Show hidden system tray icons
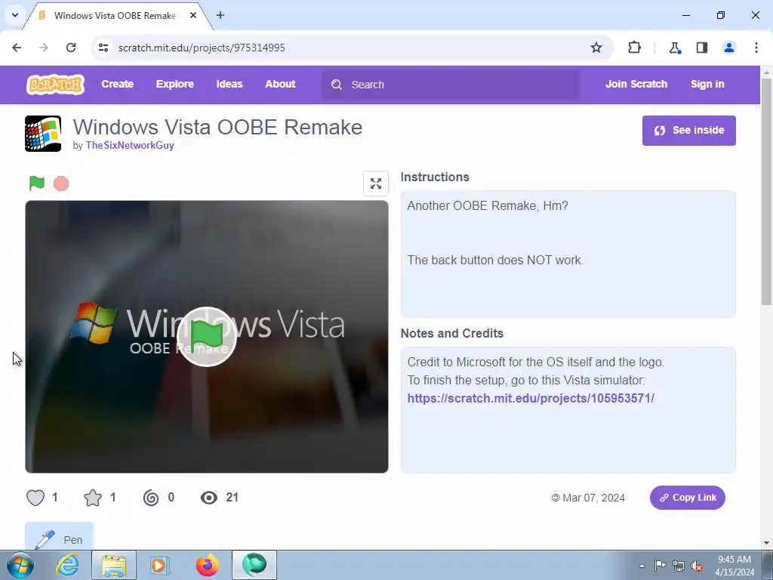Screen dimensions: 773x580 [x=642, y=566]
